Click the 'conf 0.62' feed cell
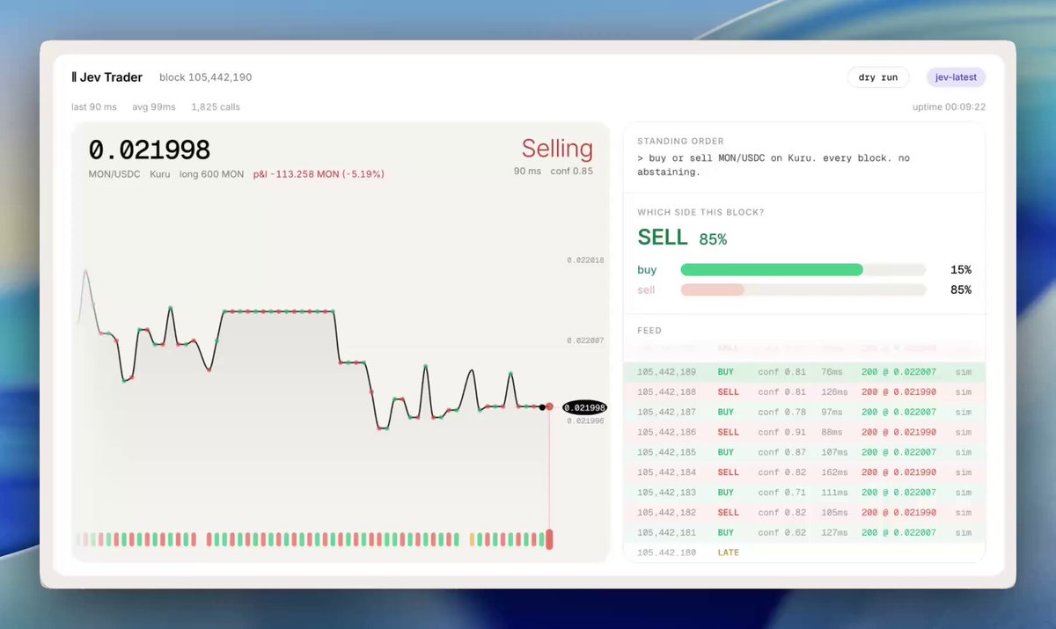The image size is (1056, 629). (781, 532)
